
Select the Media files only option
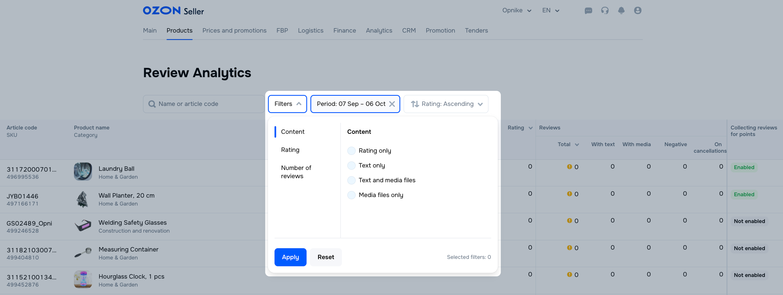click(352, 195)
